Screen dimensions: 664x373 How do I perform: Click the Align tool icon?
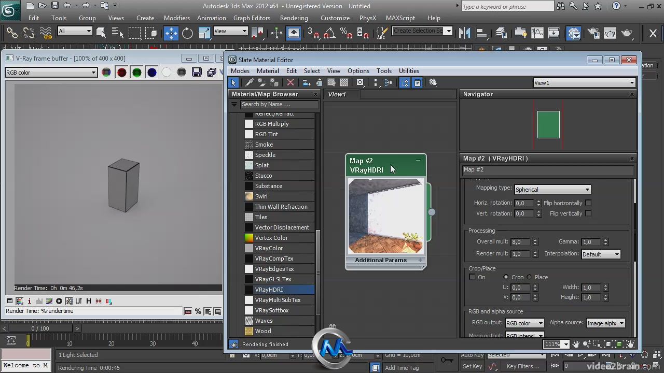[480, 33]
